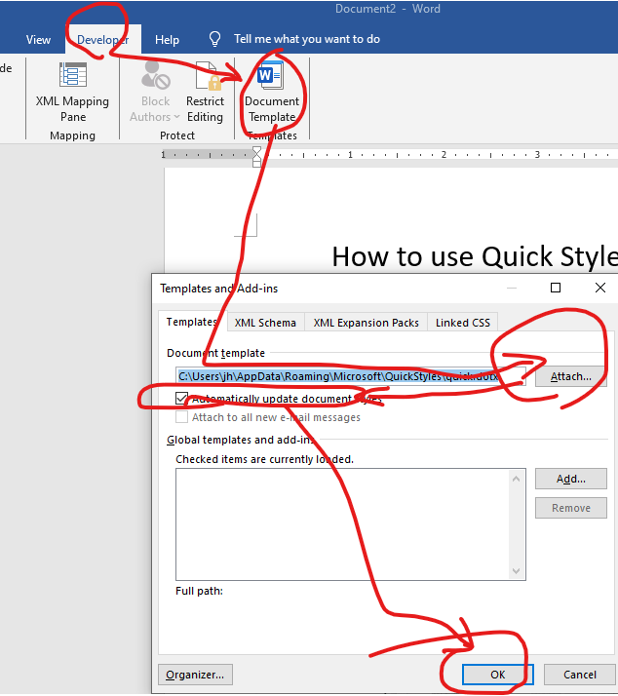Viewport: 618px width, 696px height.
Task: Select the Developer ribbon tab
Action: (x=103, y=40)
